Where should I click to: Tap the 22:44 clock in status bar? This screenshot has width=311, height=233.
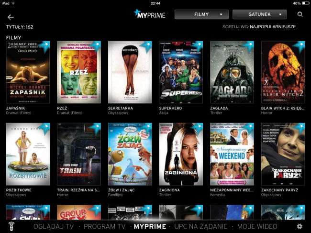click(155, 3)
